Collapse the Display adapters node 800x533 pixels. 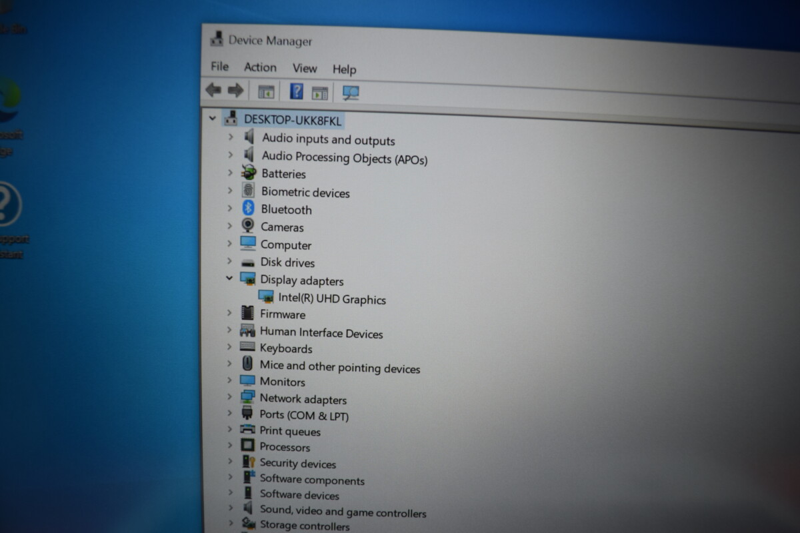point(229,278)
